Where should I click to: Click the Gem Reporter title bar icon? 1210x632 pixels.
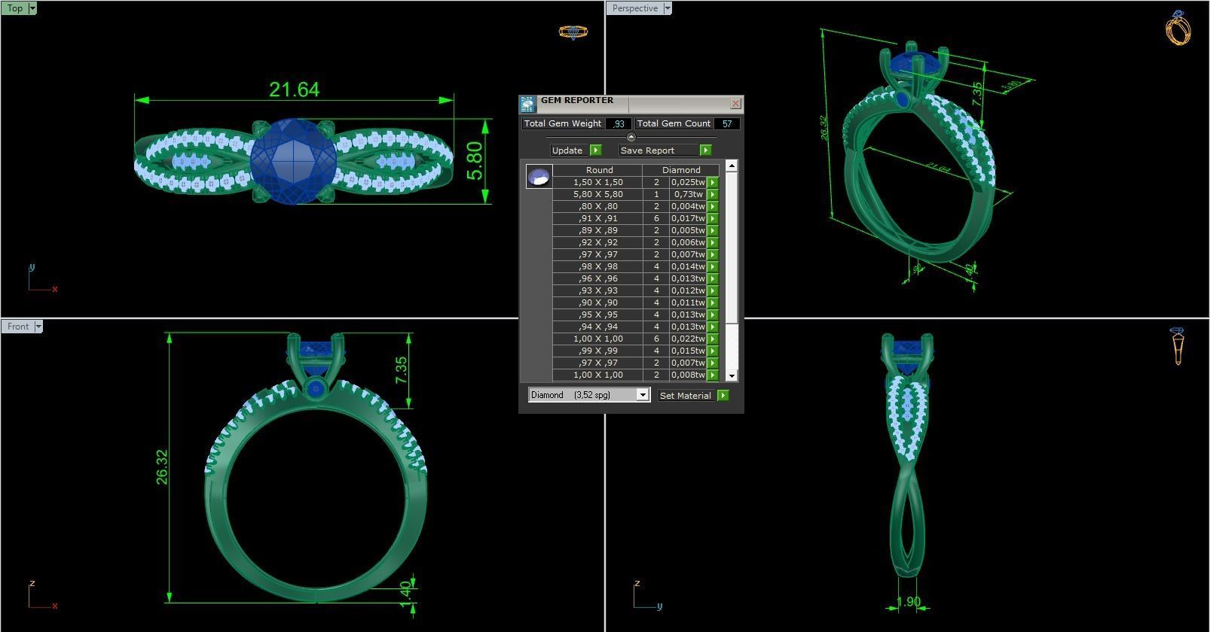click(x=527, y=104)
